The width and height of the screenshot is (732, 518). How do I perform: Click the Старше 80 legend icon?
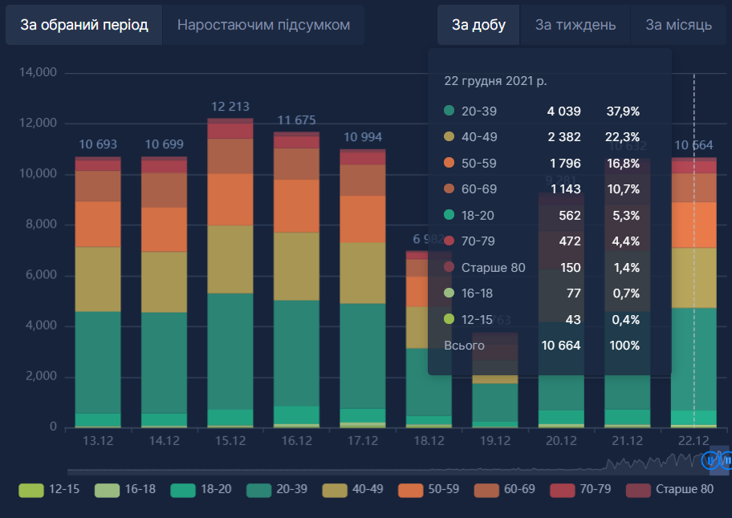click(x=639, y=489)
